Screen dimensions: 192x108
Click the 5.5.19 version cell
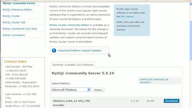(x=135, y=101)
